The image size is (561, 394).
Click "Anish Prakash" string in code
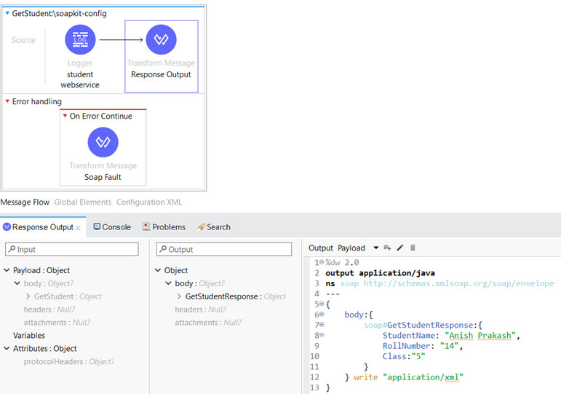click(480, 335)
